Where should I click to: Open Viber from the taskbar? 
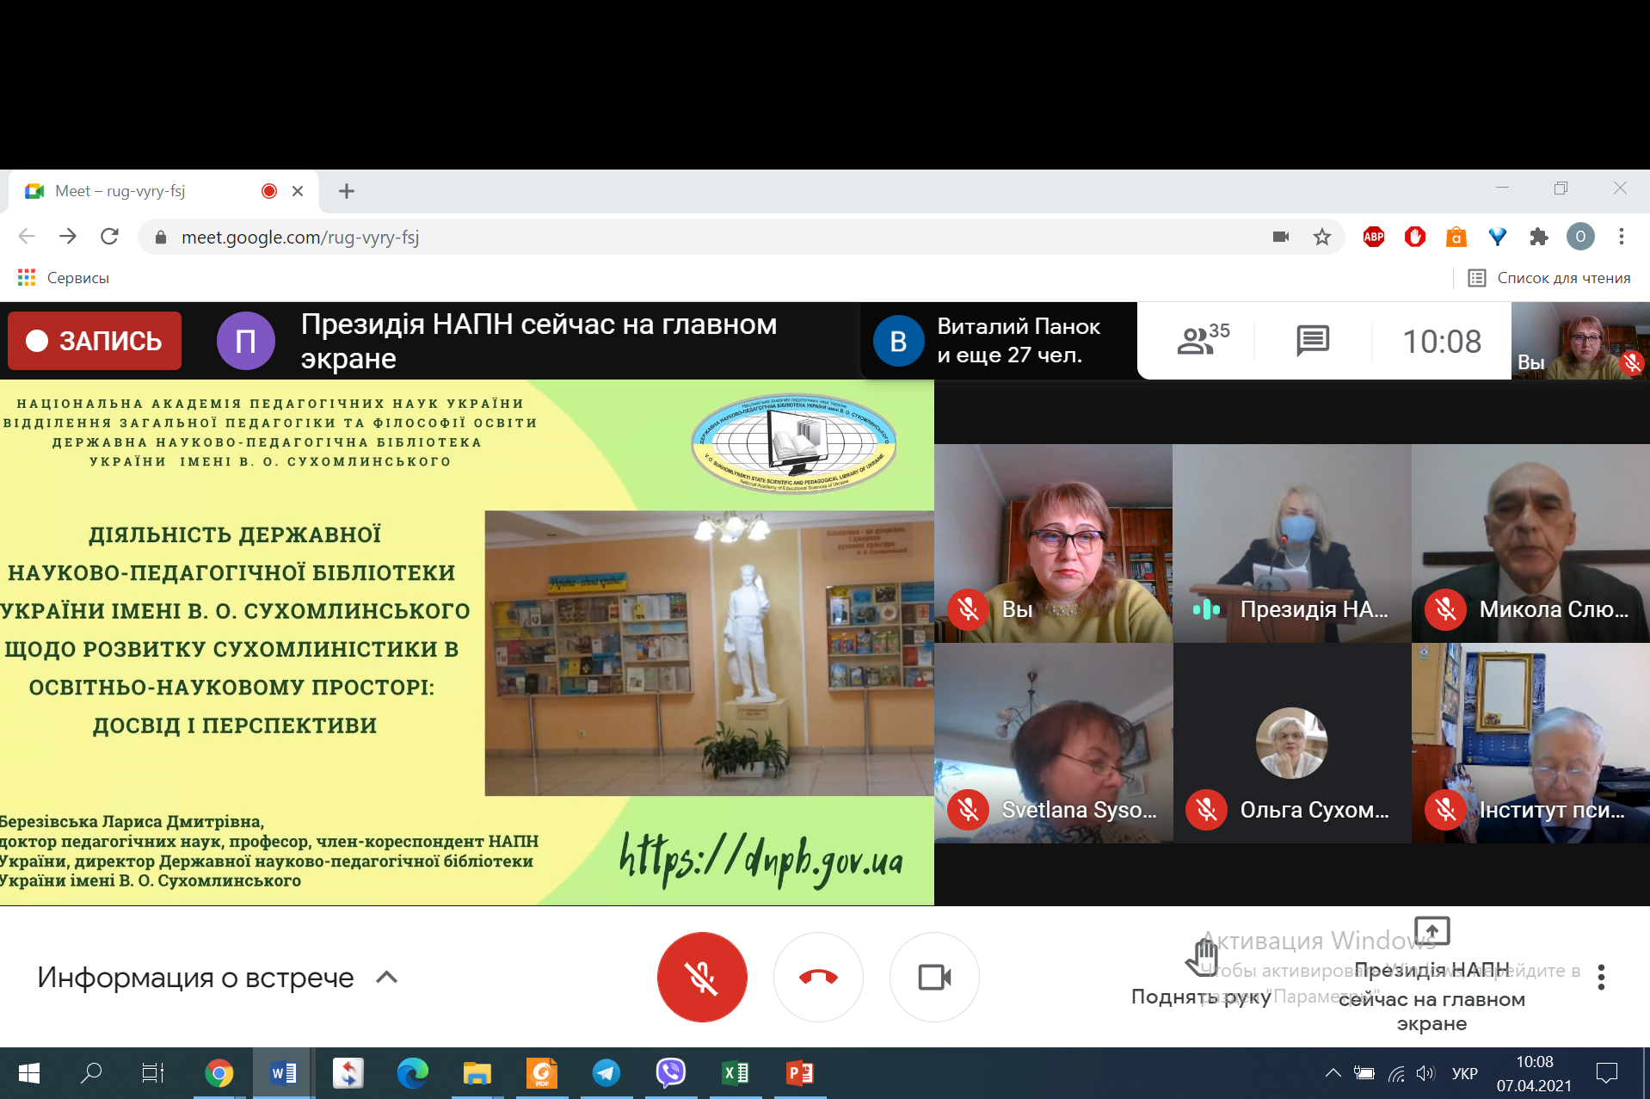pyautogui.click(x=671, y=1073)
